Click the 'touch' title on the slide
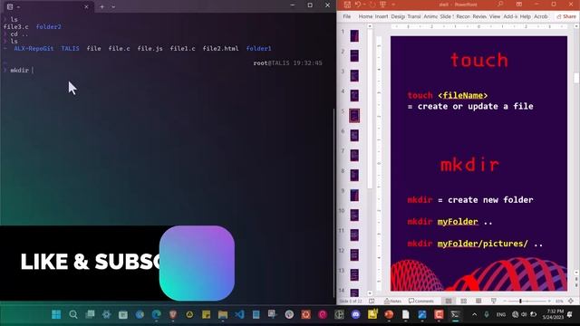The width and height of the screenshot is (580, 326). click(x=479, y=61)
